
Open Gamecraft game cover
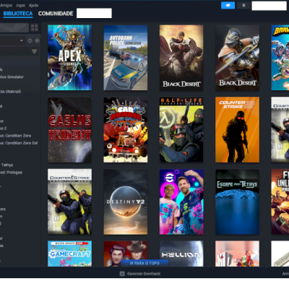[69, 254]
